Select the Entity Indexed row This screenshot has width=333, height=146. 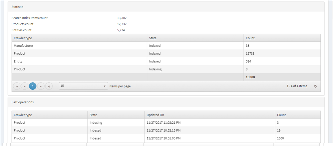tap(166, 61)
